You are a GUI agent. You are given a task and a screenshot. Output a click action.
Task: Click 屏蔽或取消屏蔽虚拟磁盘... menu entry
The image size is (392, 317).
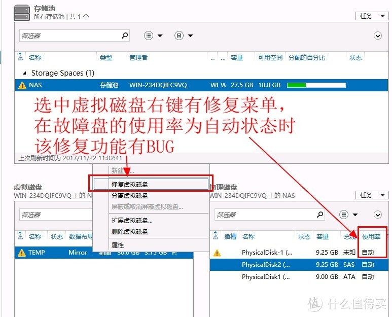point(151,207)
